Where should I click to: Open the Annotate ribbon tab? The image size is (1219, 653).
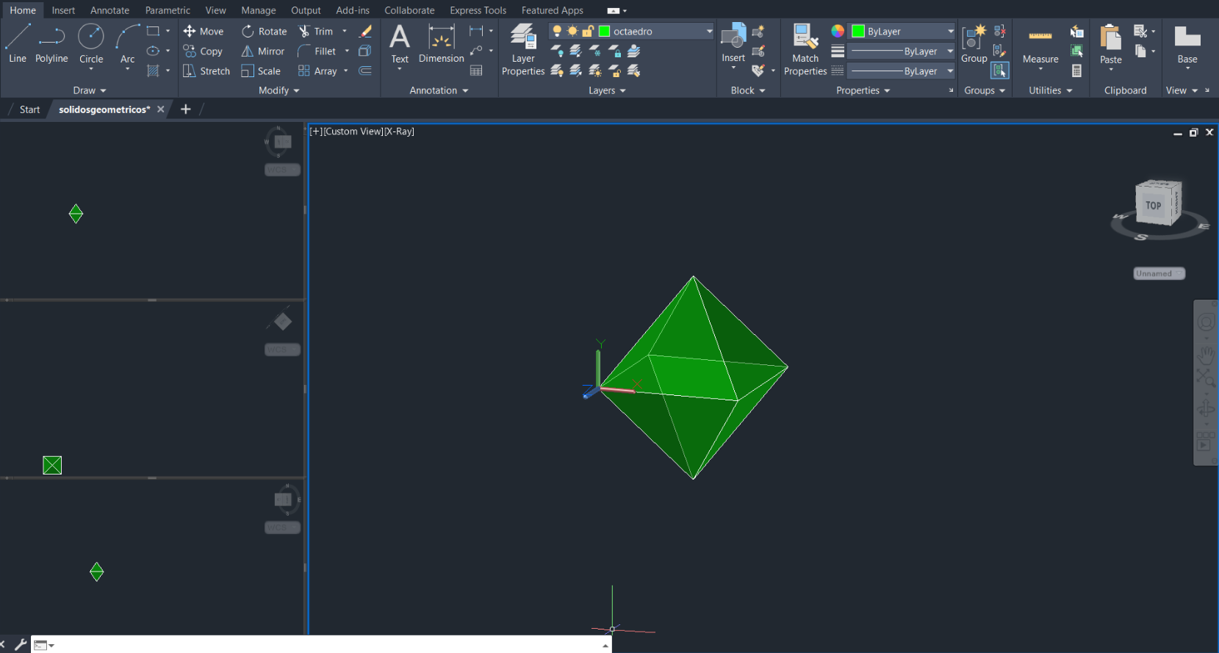coord(109,10)
